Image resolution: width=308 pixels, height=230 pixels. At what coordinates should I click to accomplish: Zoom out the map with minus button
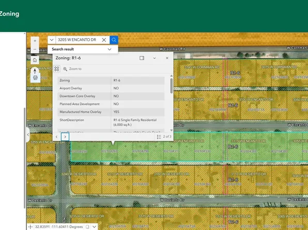tap(35, 49)
